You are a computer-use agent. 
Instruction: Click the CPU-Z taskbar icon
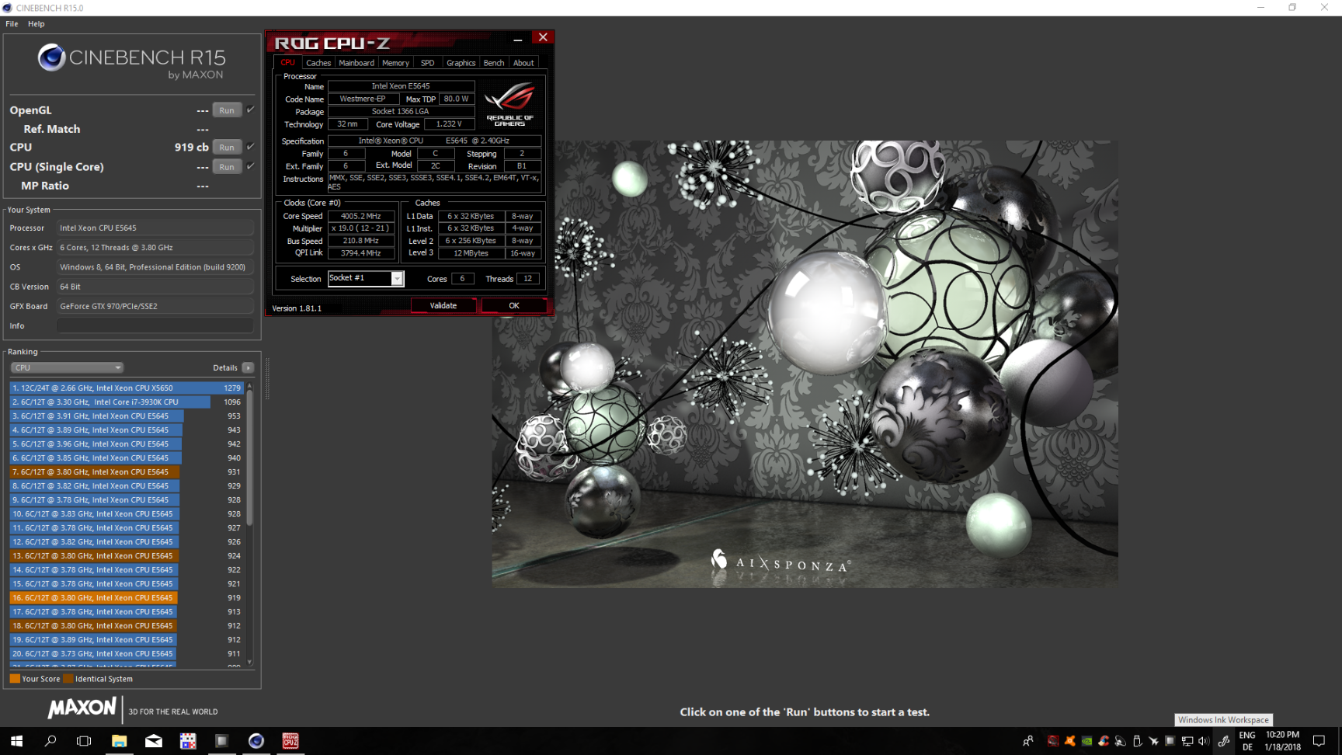pos(290,741)
